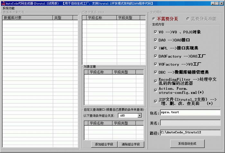Uncheck the DAO -->DAO接口 checkbox
The image size is (225, 153).
[x=155, y=40]
